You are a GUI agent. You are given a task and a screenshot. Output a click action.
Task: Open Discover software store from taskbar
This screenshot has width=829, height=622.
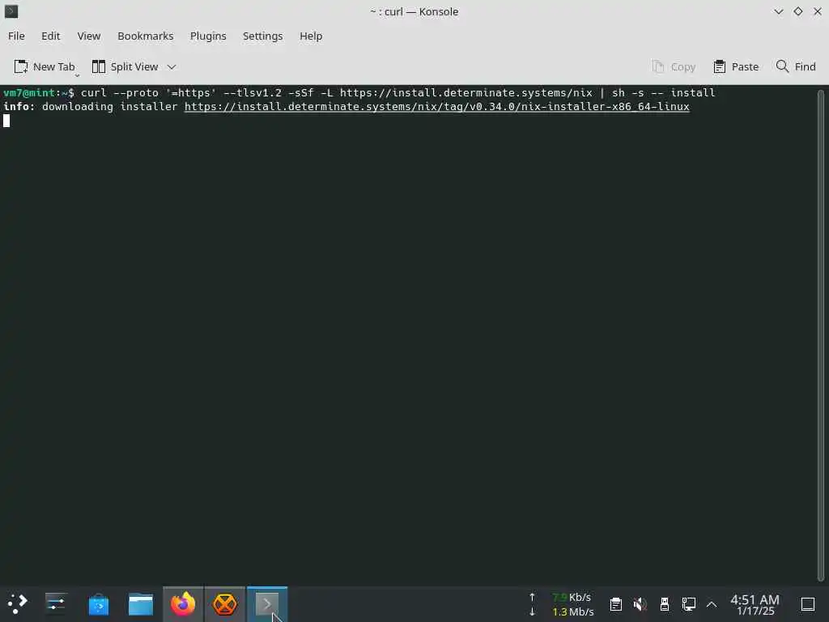click(98, 604)
